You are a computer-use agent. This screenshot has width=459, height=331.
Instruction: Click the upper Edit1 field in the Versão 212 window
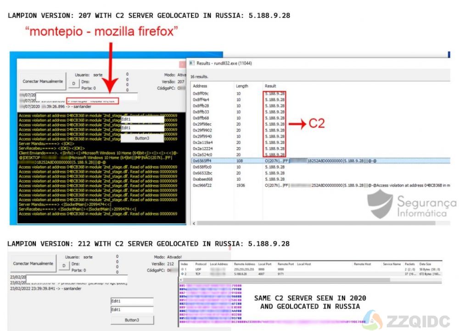pyautogui.click(x=132, y=301)
